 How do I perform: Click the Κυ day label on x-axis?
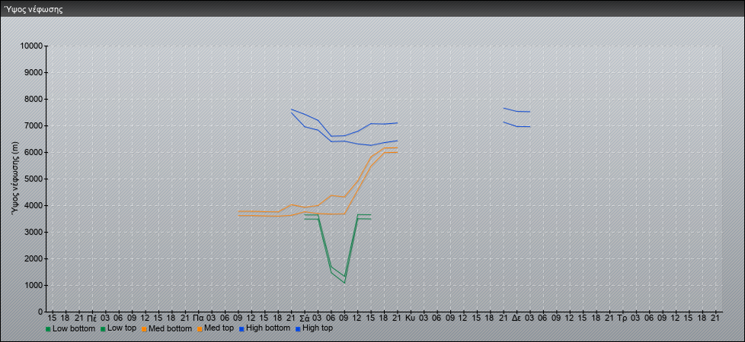[x=411, y=318]
